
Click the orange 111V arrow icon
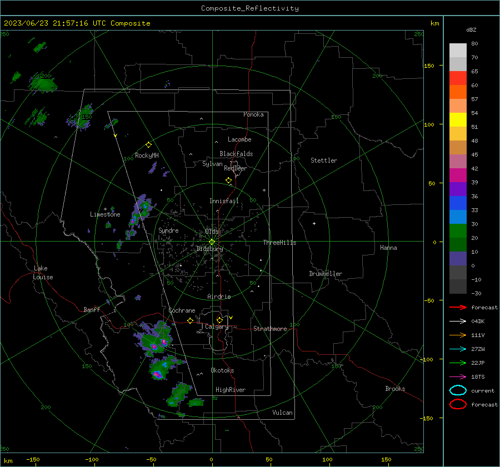point(458,335)
